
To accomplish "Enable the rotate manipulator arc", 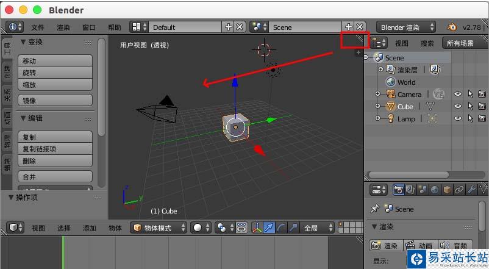I will [281, 228].
